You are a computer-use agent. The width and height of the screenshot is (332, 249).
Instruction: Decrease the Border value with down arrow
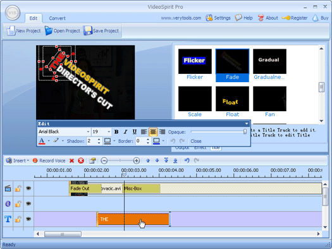point(148,143)
